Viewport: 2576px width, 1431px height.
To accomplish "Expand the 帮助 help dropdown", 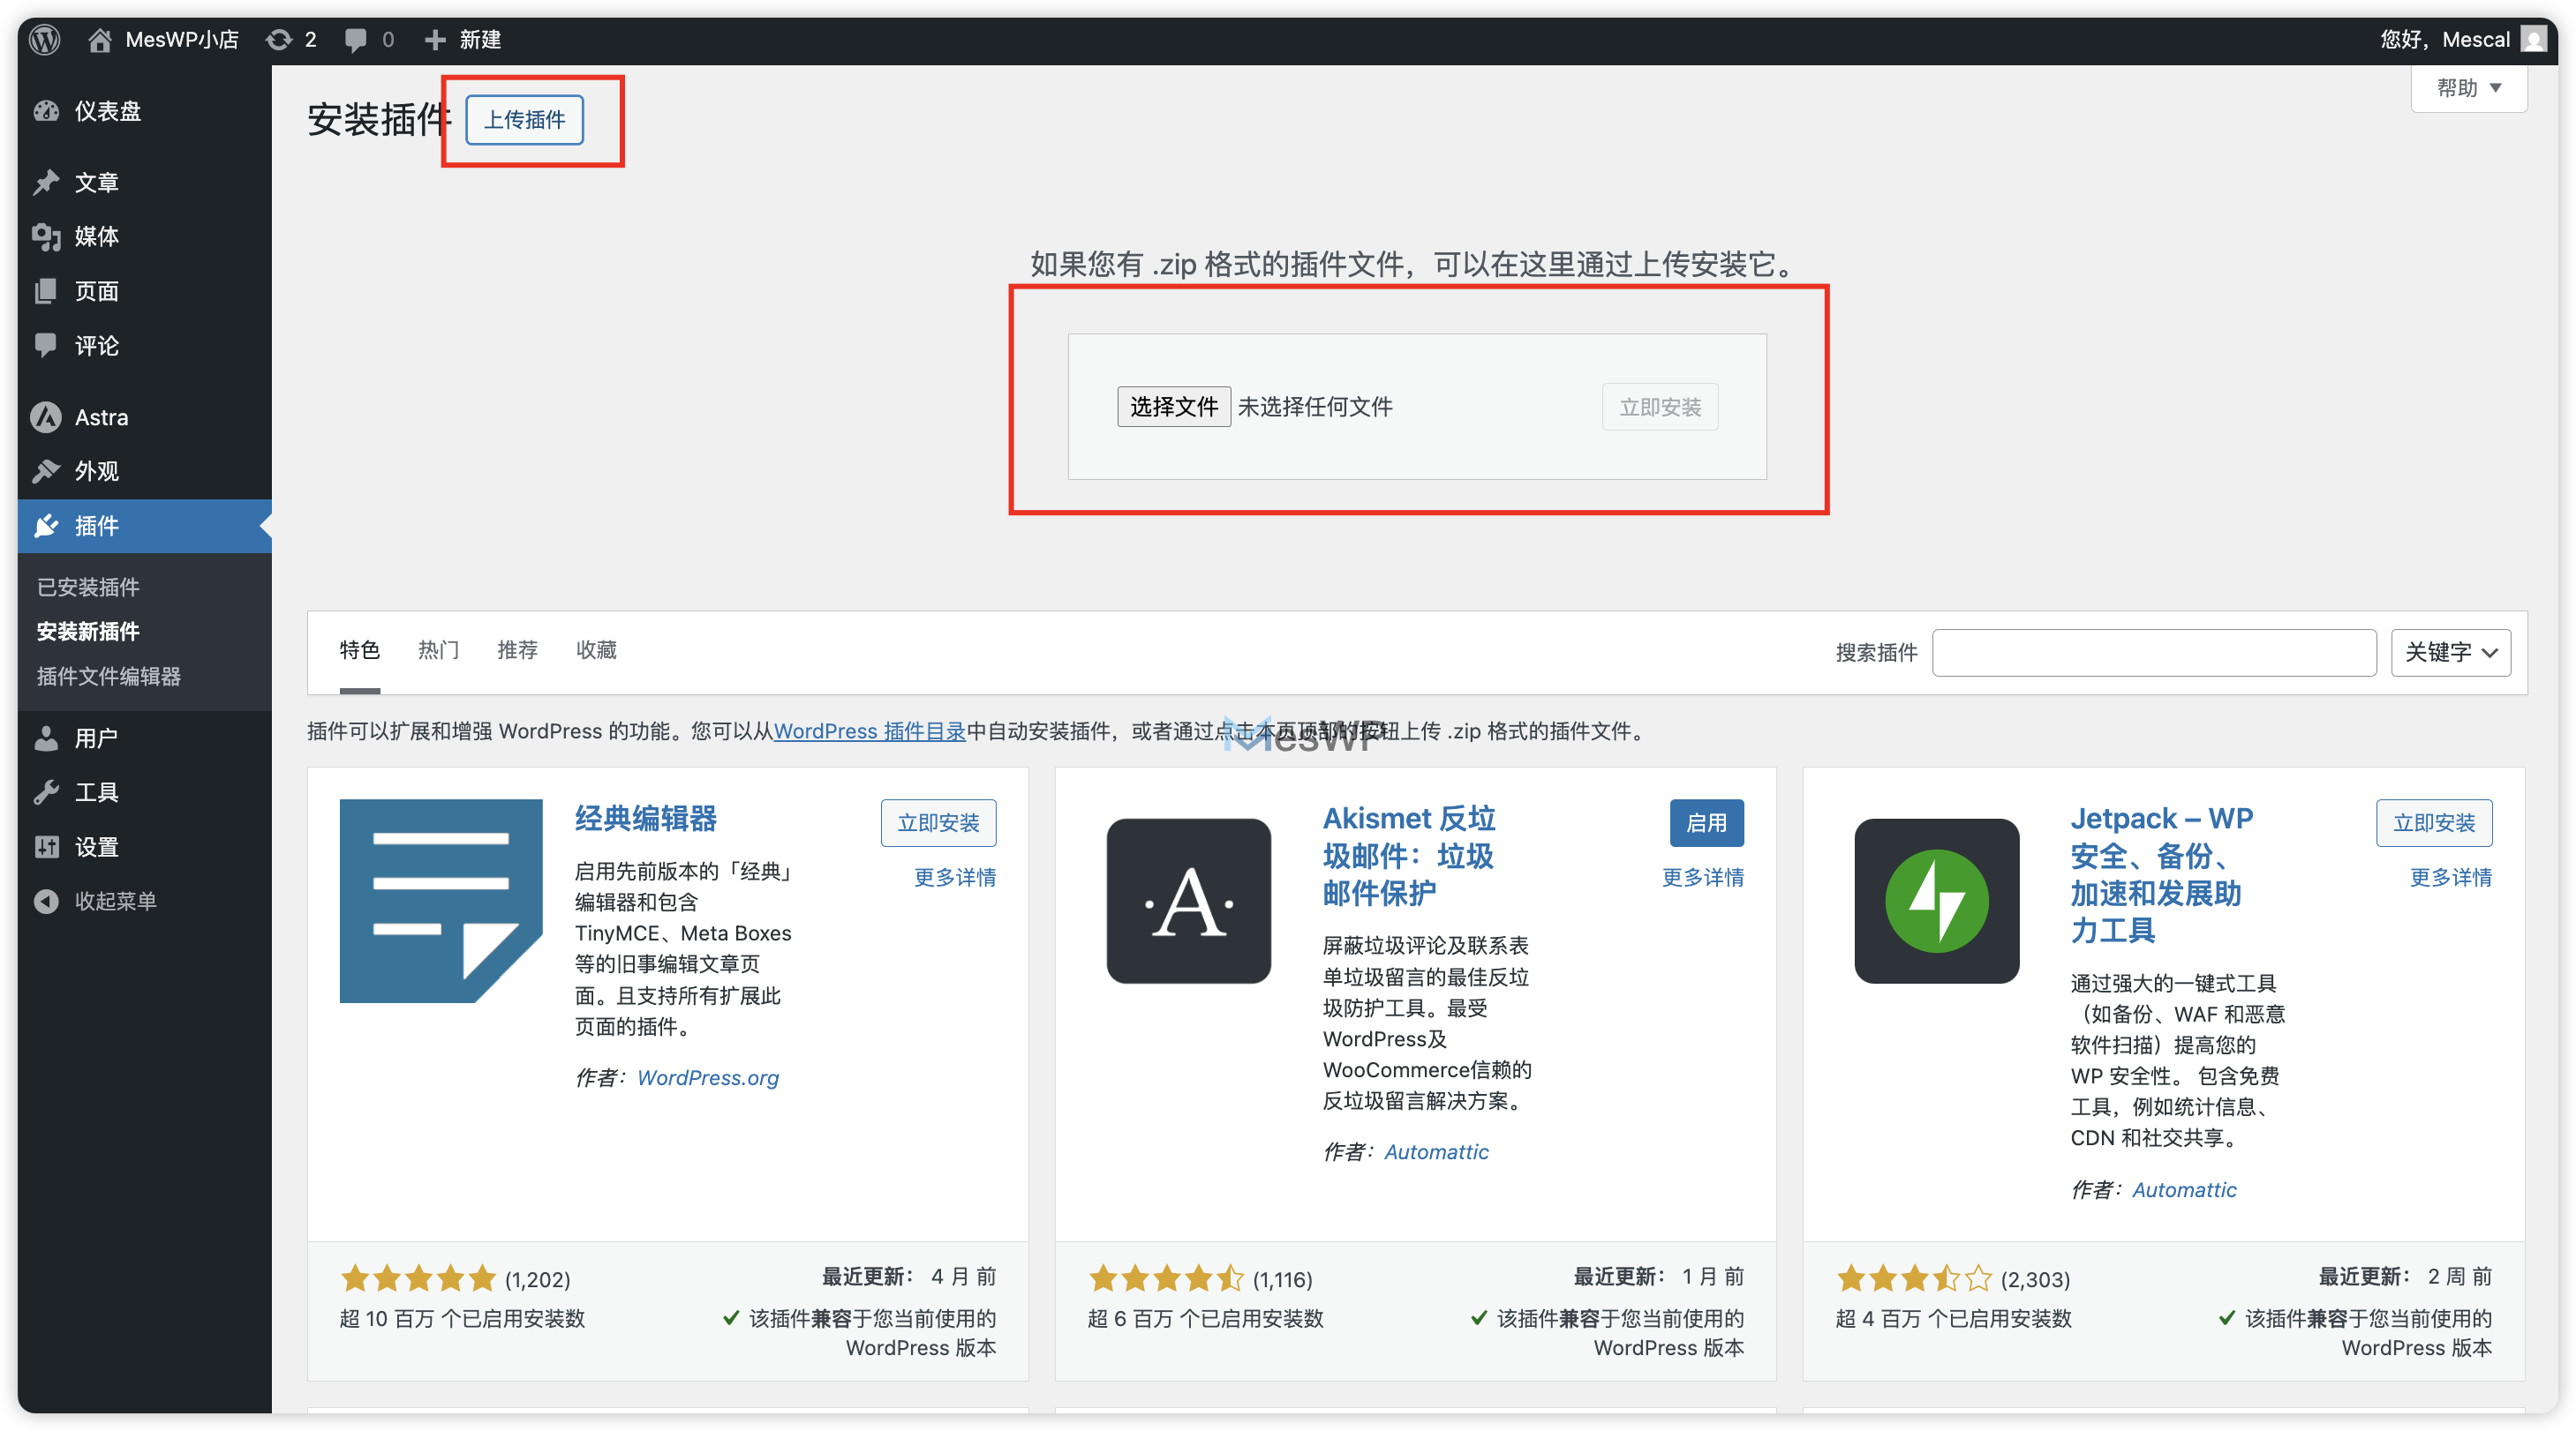I will click(x=2469, y=88).
